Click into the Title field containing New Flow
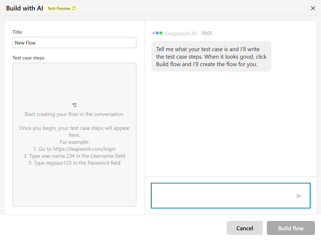The width and height of the screenshot is (321, 241). pos(74,43)
